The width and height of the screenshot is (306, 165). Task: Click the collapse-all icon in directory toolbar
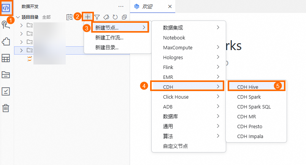pos(124,17)
